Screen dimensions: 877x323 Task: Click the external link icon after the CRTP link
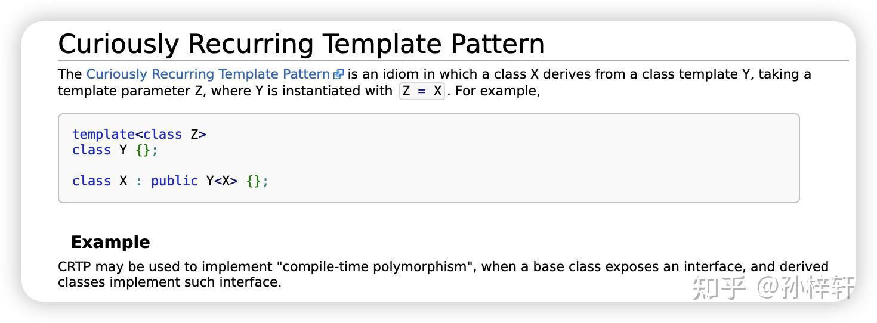[338, 74]
